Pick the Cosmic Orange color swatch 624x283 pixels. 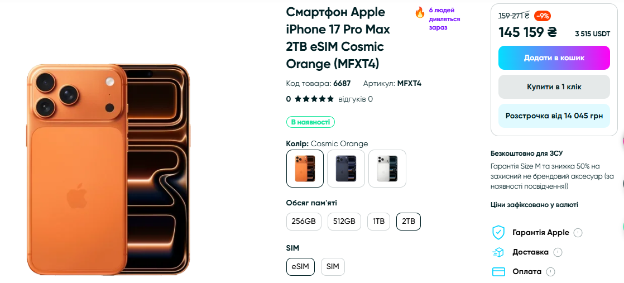pos(305,168)
